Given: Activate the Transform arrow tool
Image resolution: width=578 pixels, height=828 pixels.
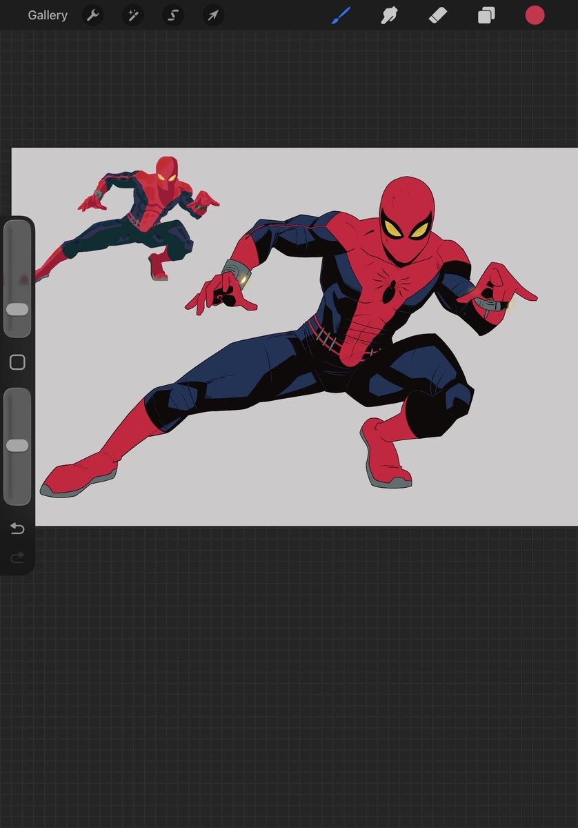Looking at the screenshot, I should pos(213,15).
